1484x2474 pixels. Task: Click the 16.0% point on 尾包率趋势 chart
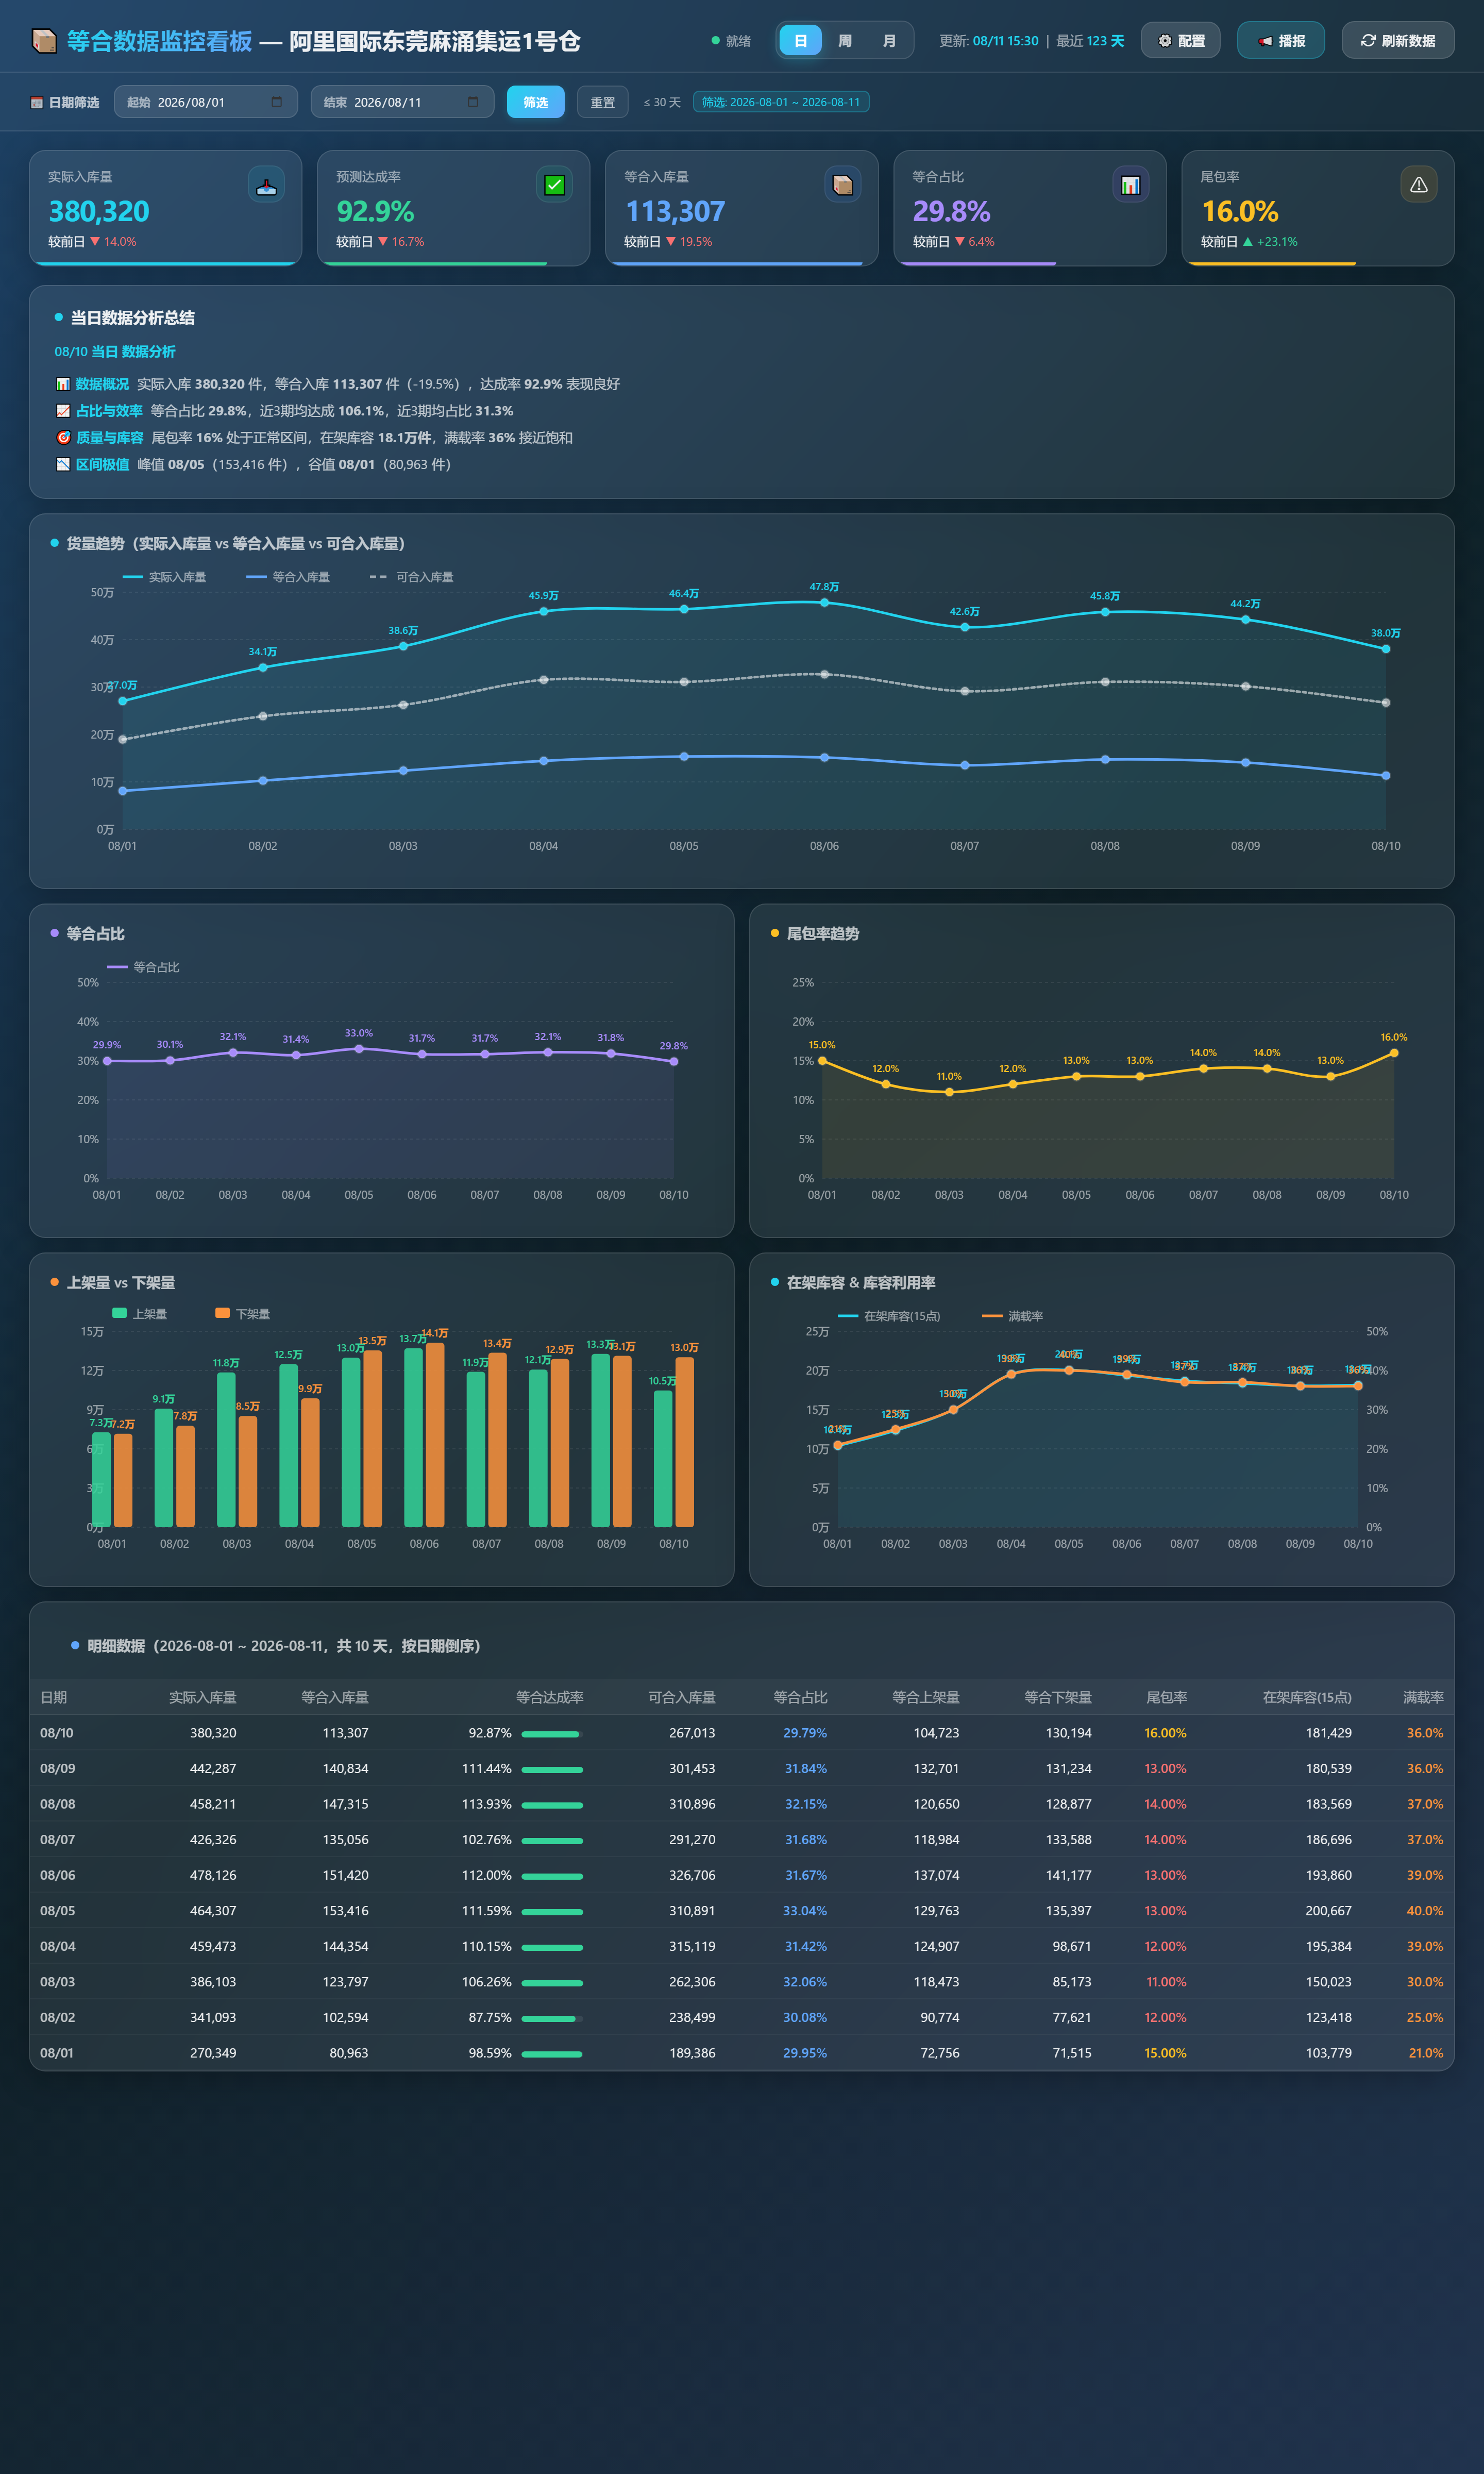[x=1394, y=1053]
